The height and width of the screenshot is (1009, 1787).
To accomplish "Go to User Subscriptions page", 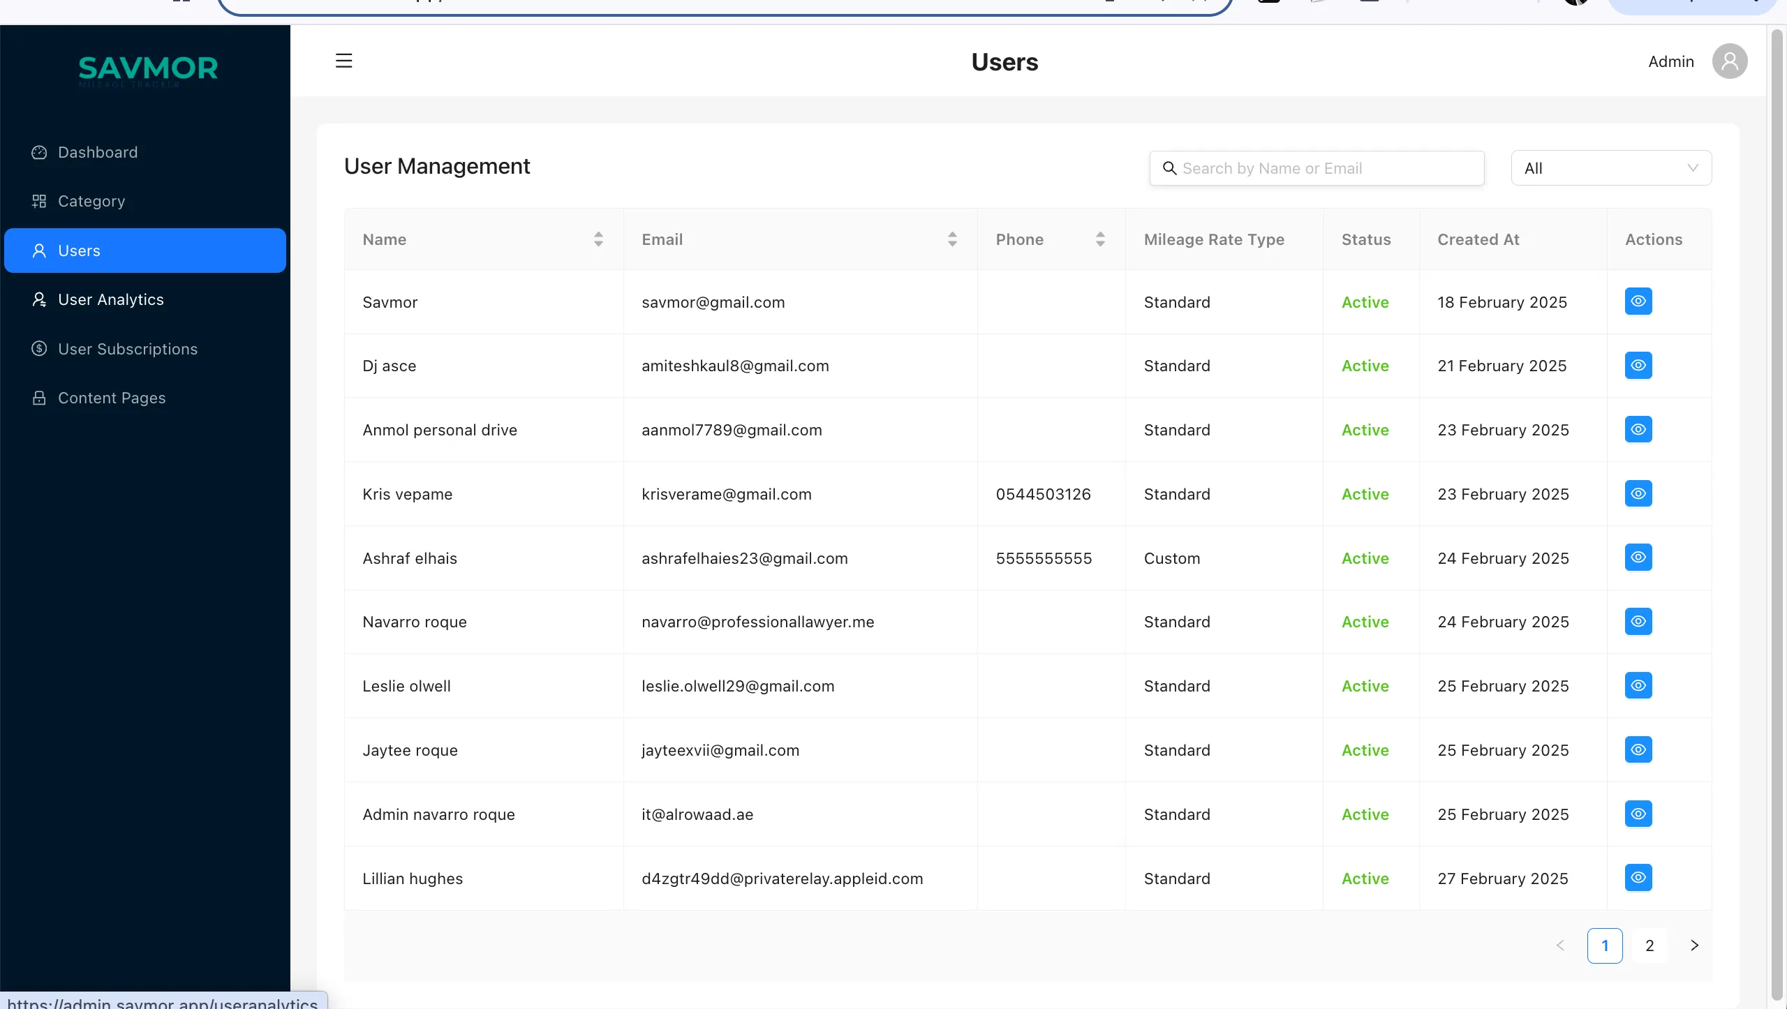I will point(127,349).
